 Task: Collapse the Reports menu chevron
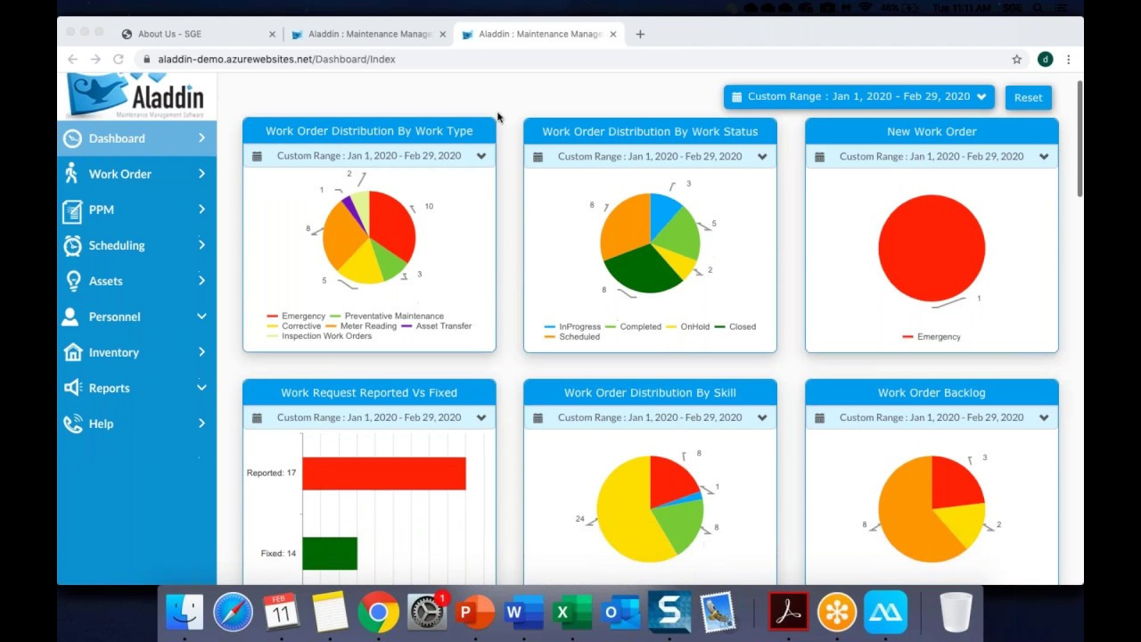[x=201, y=388]
